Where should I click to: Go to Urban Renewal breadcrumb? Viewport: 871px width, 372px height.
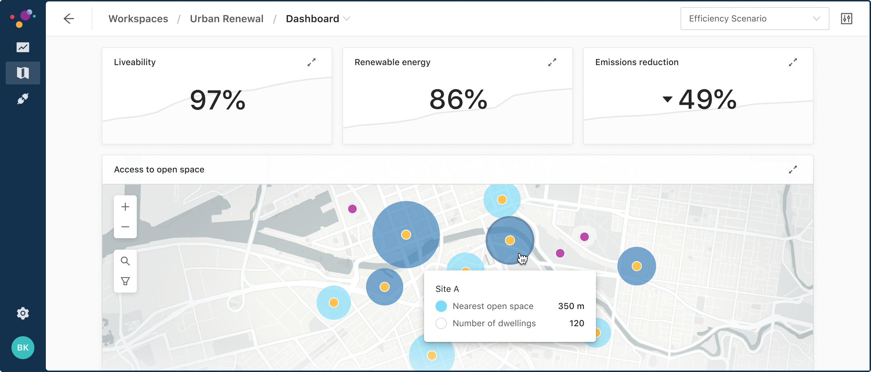pyautogui.click(x=227, y=19)
